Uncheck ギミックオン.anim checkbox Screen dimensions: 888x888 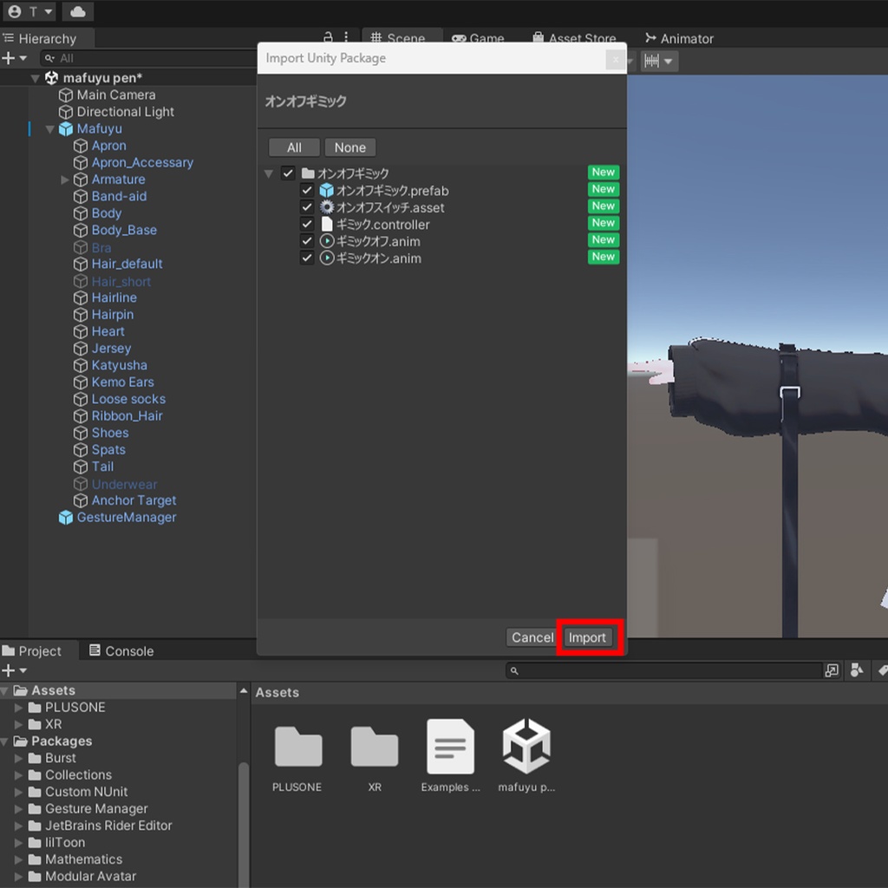(x=307, y=258)
